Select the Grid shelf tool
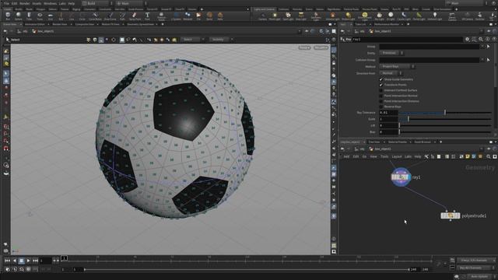Viewport: 498px width, 280px height. pos(50,16)
